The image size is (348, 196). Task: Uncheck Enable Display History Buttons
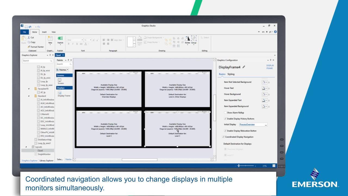tap(225, 119)
